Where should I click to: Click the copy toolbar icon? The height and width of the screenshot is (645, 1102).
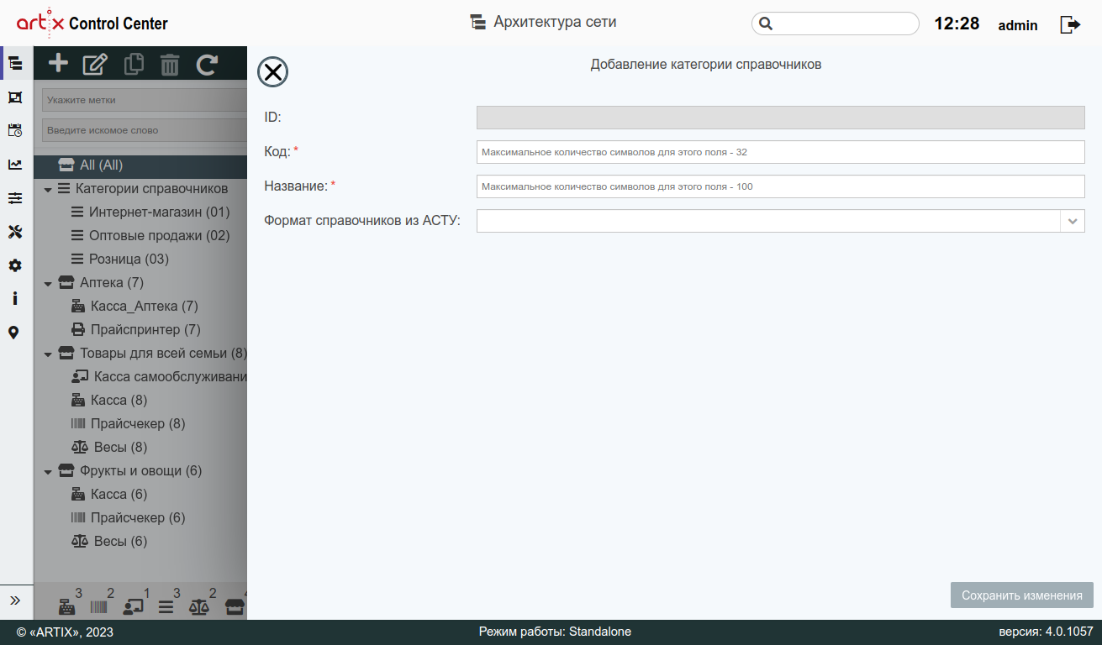pyautogui.click(x=134, y=64)
